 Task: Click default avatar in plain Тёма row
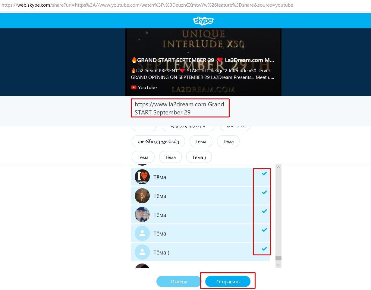tap(142, 233)
